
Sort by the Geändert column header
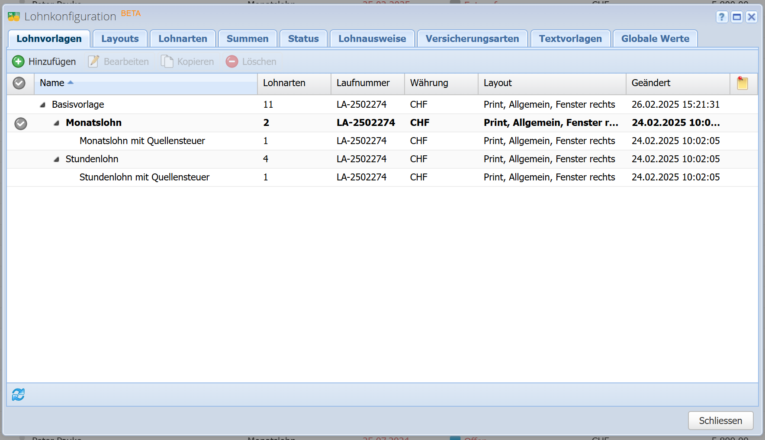(x=651, y=83)
